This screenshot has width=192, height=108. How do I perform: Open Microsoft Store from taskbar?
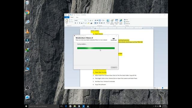pyautogui.click(x=70, y=106)
